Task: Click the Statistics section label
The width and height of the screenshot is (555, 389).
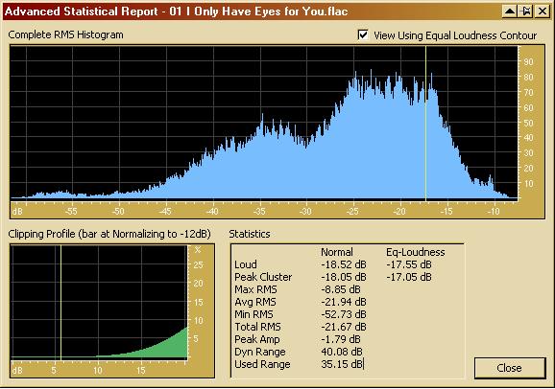Action: tap(250, 234)
